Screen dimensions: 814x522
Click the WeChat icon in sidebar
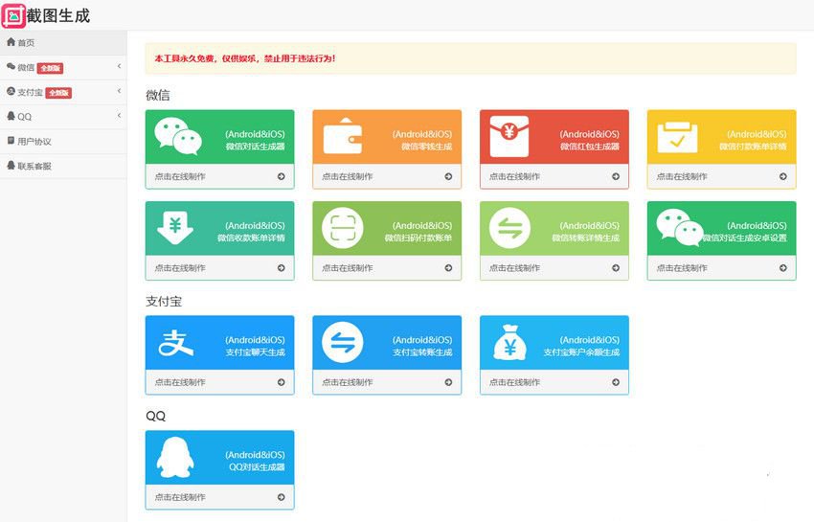click(x=11, y=66)
